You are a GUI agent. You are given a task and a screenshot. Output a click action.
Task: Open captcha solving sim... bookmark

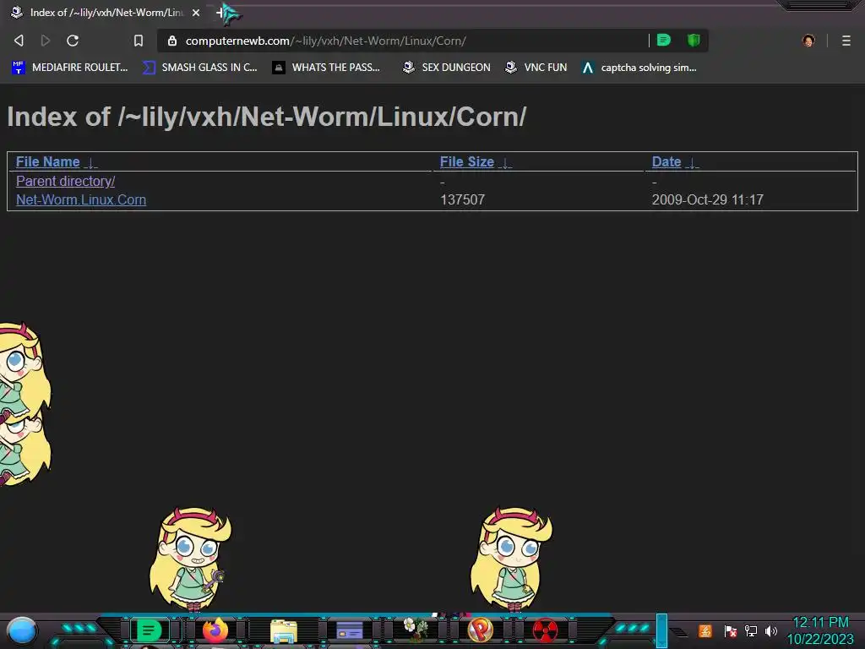tap(639, 68)
